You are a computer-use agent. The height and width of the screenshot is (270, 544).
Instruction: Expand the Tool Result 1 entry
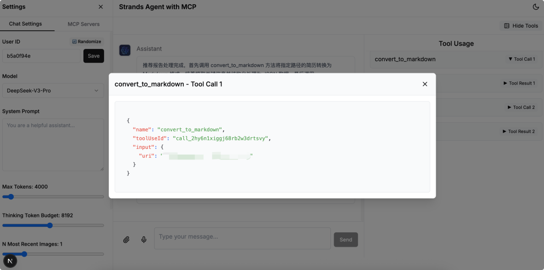pyautogui.click(x=518, y=83)
